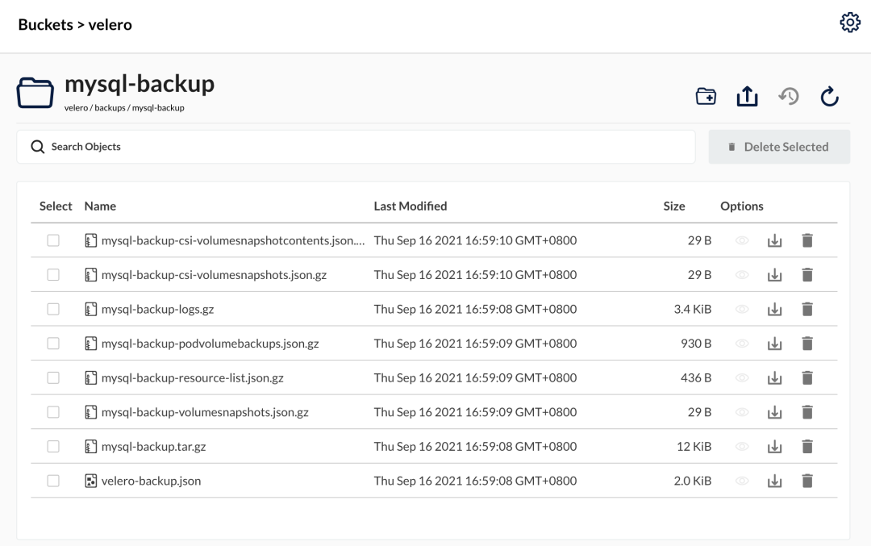Click mysql-backup-podvolumebackups.json.gz file name
The width and height of the screenshot is (871, 546).
[x=210, y=344]
